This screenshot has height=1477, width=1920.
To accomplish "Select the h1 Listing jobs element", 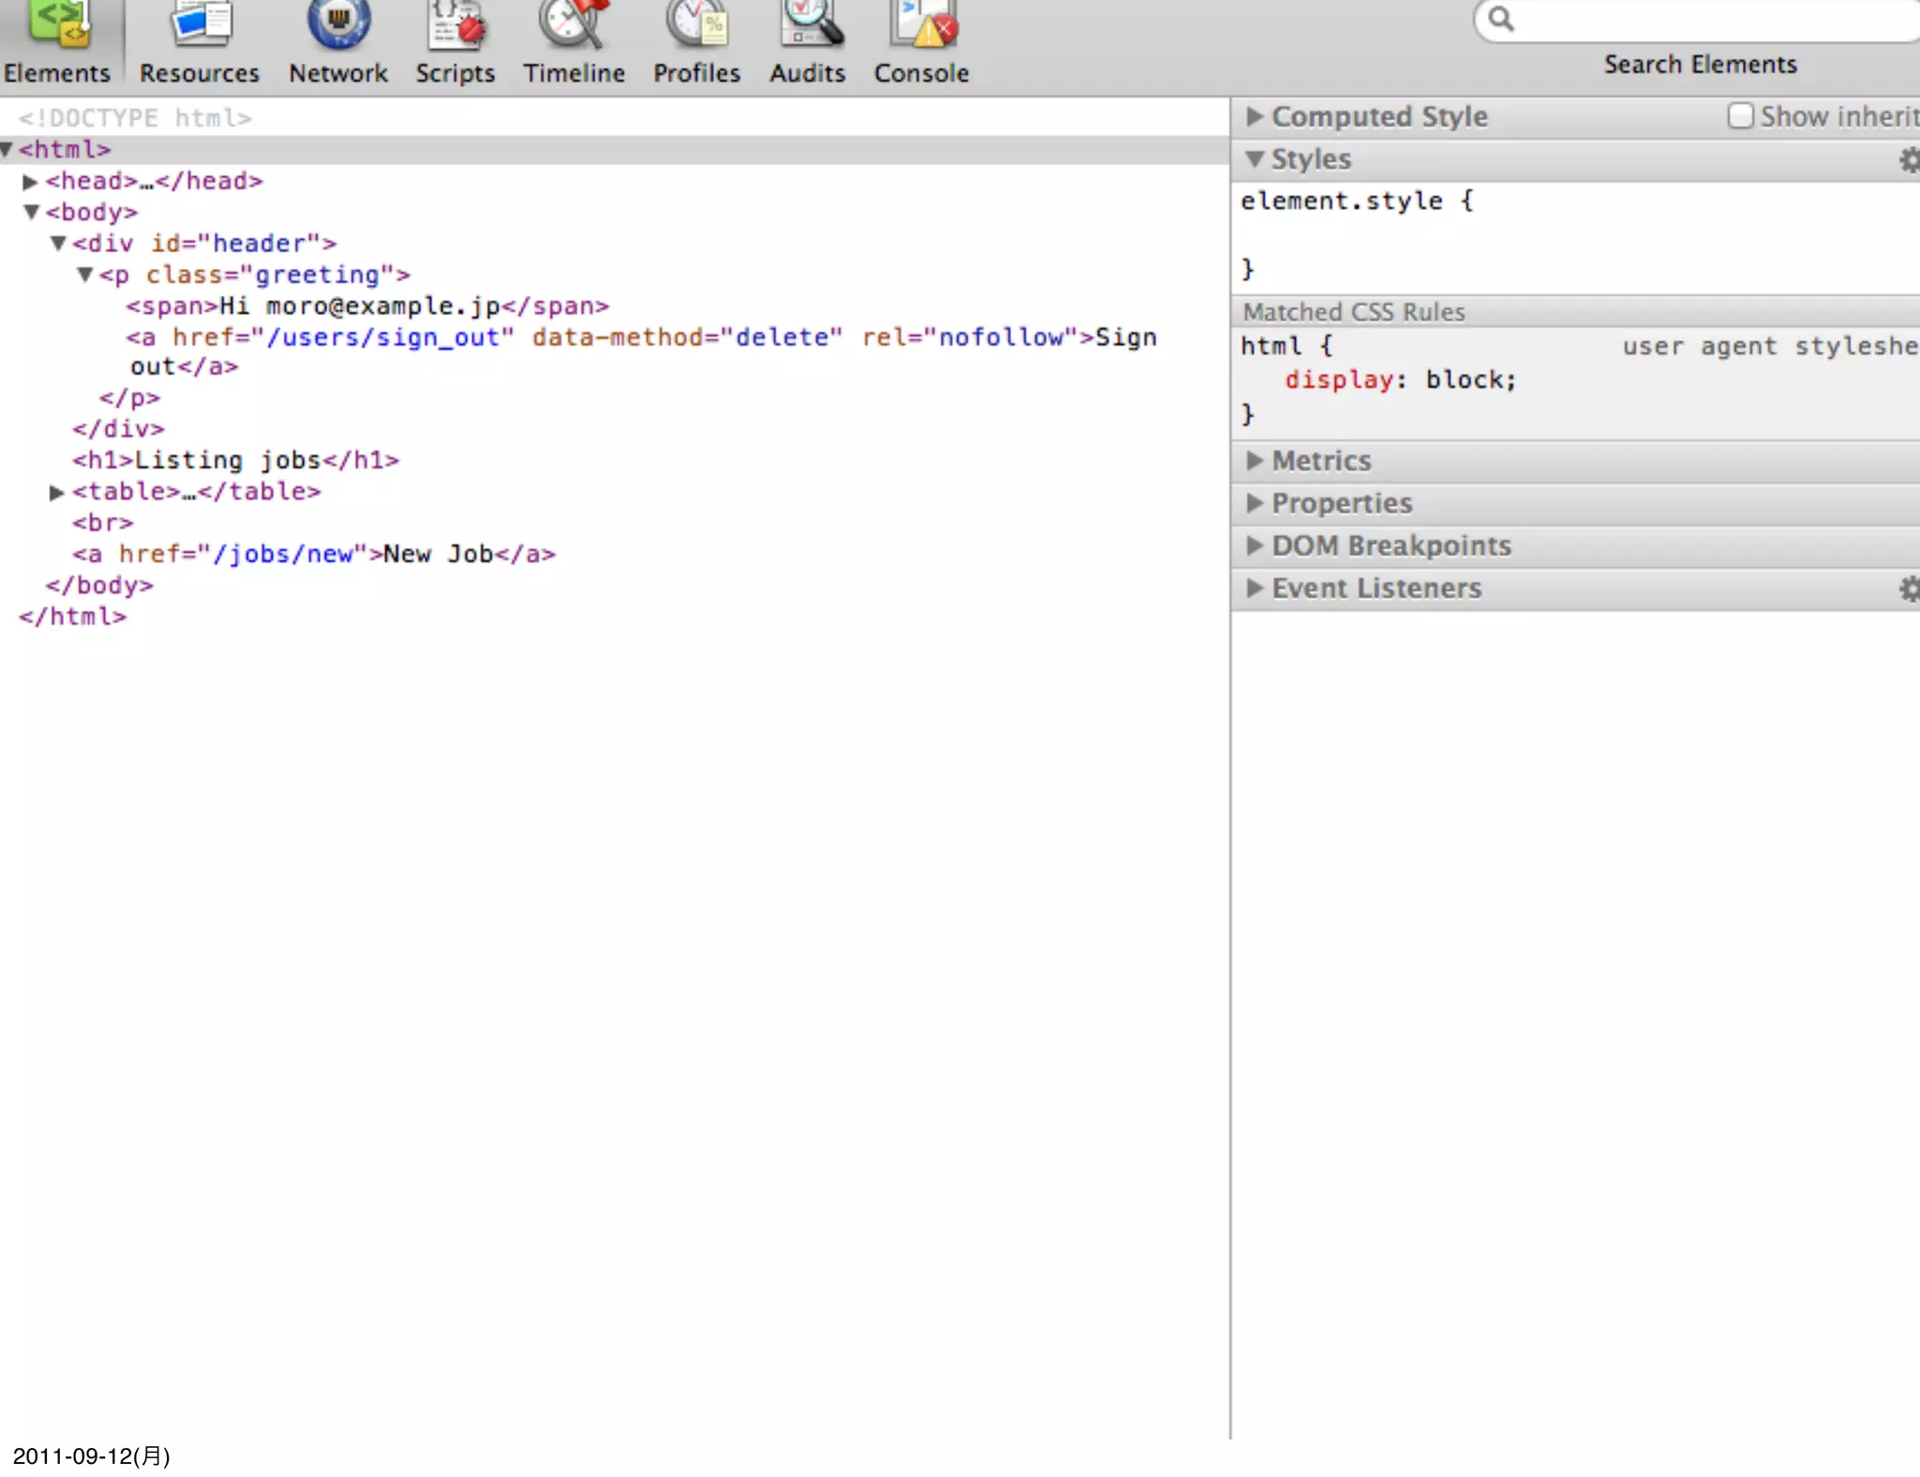I will click(235, 460).
